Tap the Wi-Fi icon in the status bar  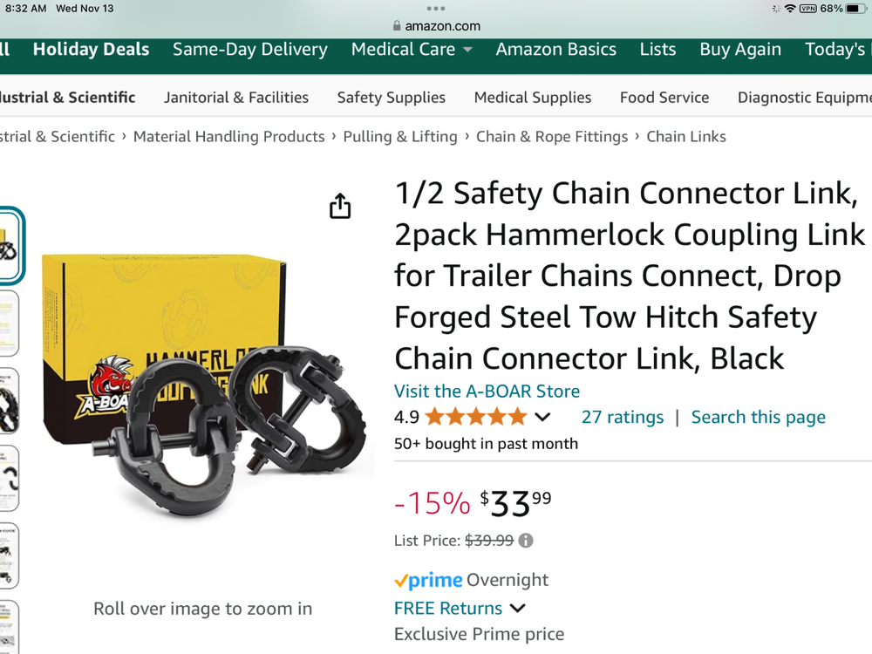789,9
